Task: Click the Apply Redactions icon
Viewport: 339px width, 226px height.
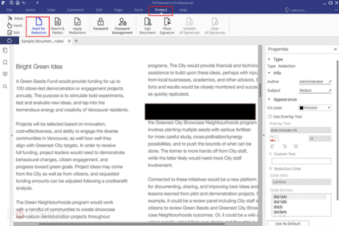Action: [77, 25]
